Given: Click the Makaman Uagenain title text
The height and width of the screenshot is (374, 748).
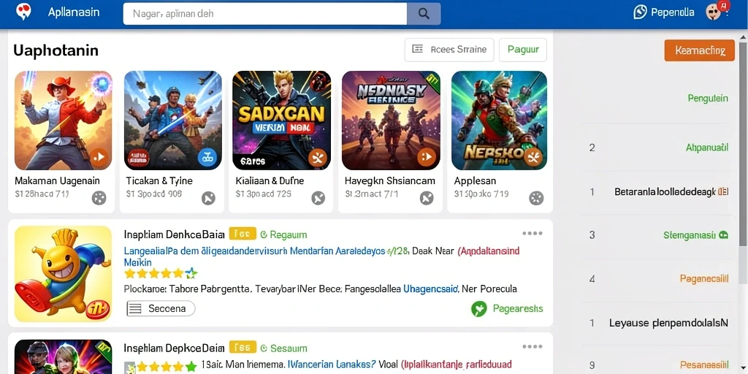Looking at the screenshot, I should tap(57, 181).
